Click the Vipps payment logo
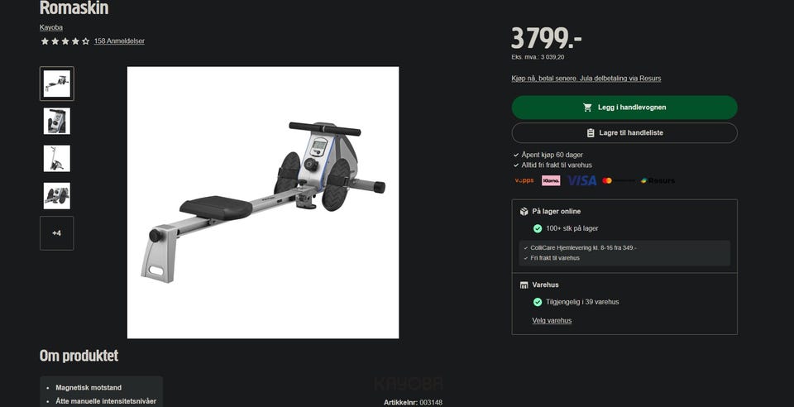Image resolution: width=794 pixels, height=407 pixels. click(x=524, y=180)
